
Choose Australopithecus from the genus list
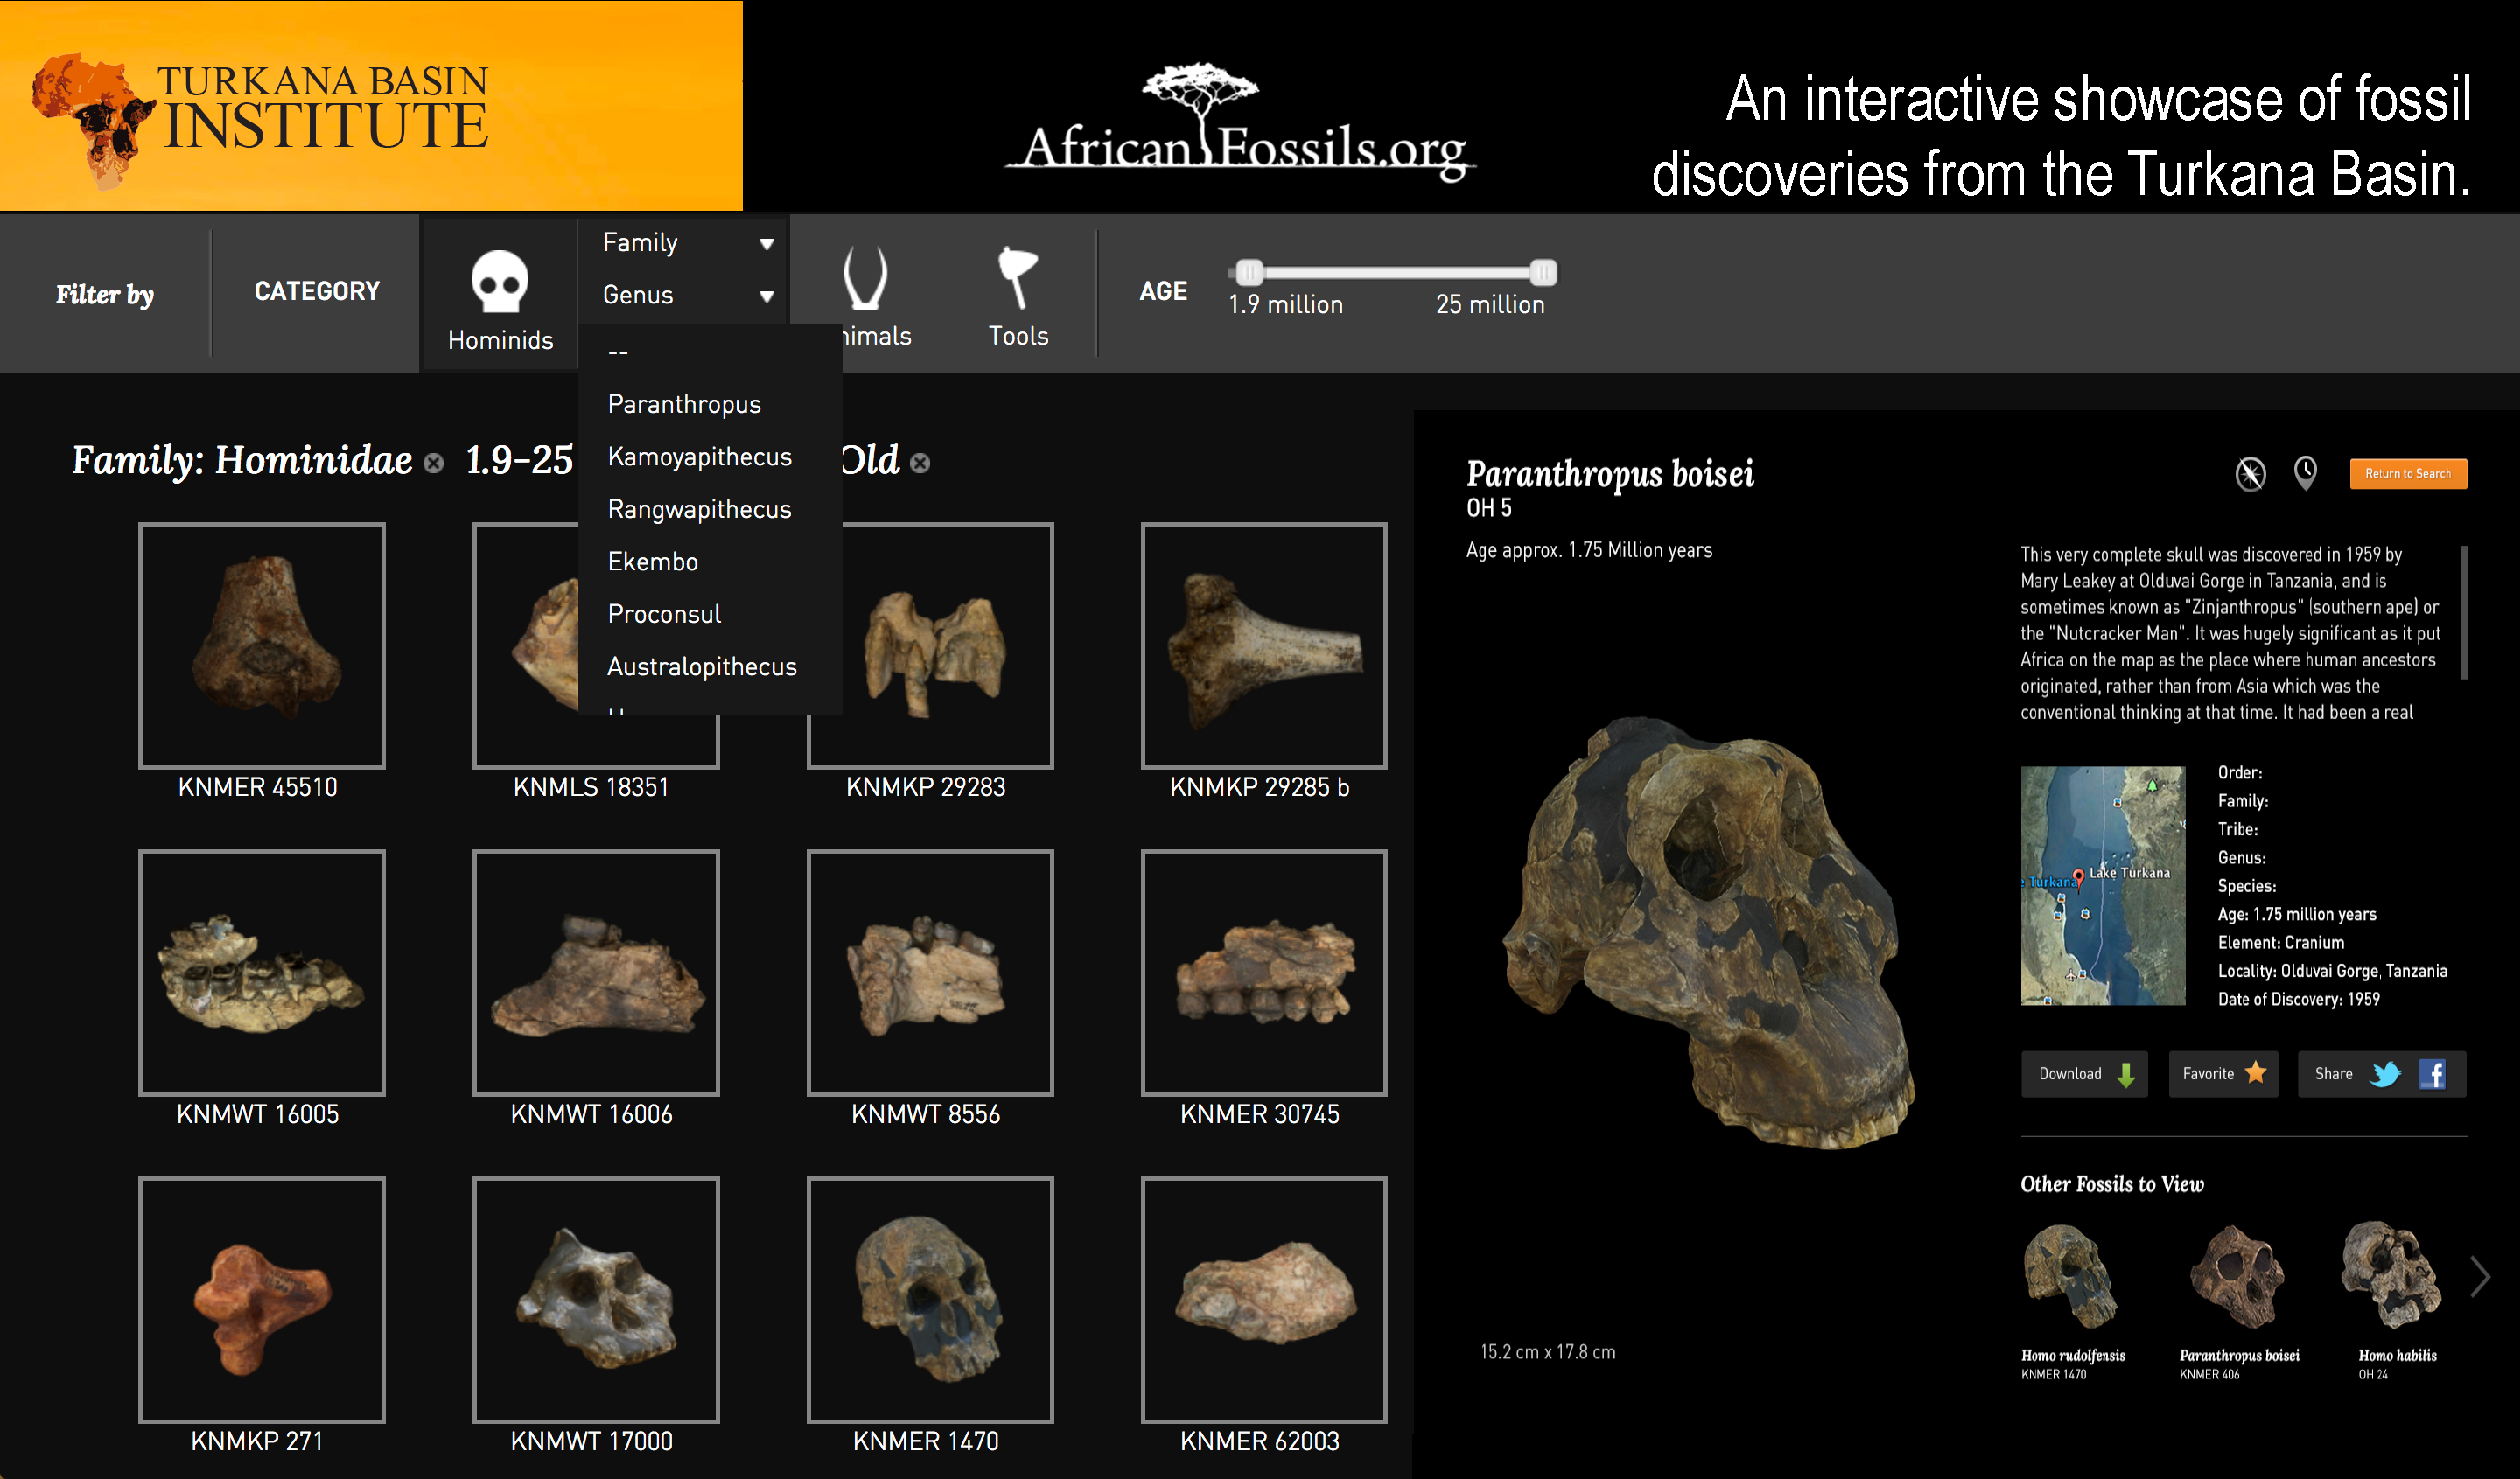tap(701, 666)
